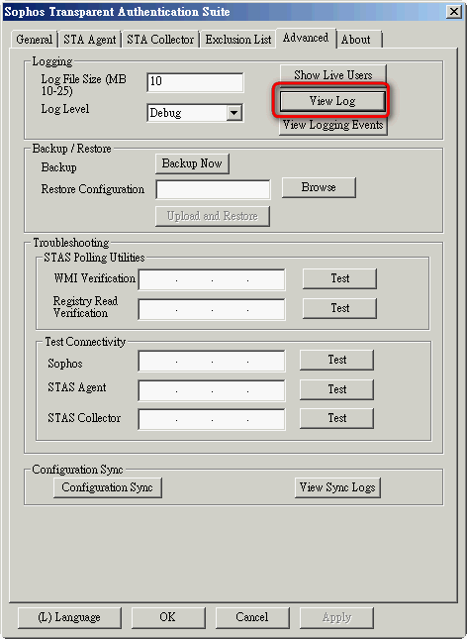Open the STA Agent tab
467x639 pixels.
click(90, 40)
